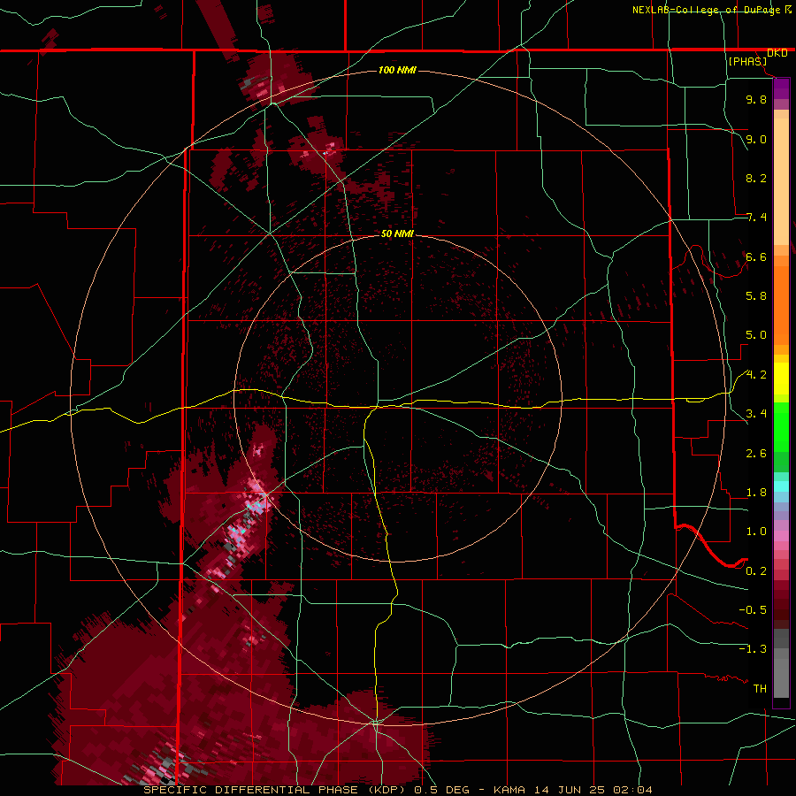Click the 9.0 legend value
The height and width of the screenshot is (796, 796).
(756, 139)
